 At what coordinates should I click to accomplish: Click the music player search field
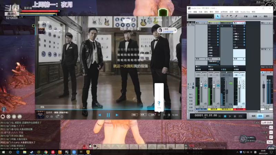tap(56, 107)
